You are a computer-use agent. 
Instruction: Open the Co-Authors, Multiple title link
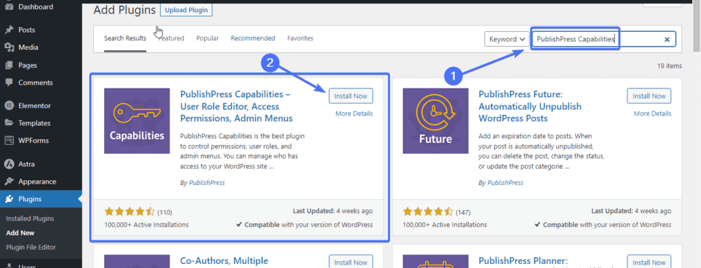pos(224,261)
